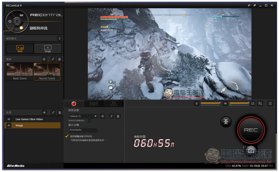The height and width of the screenshot is (172, 279).
Task: Click the game preview video area
Action: coord(169,54)
